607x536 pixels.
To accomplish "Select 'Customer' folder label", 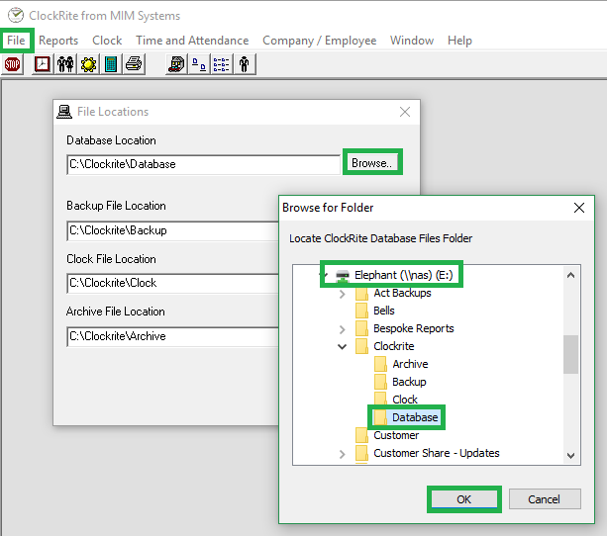I will [396, 435].
